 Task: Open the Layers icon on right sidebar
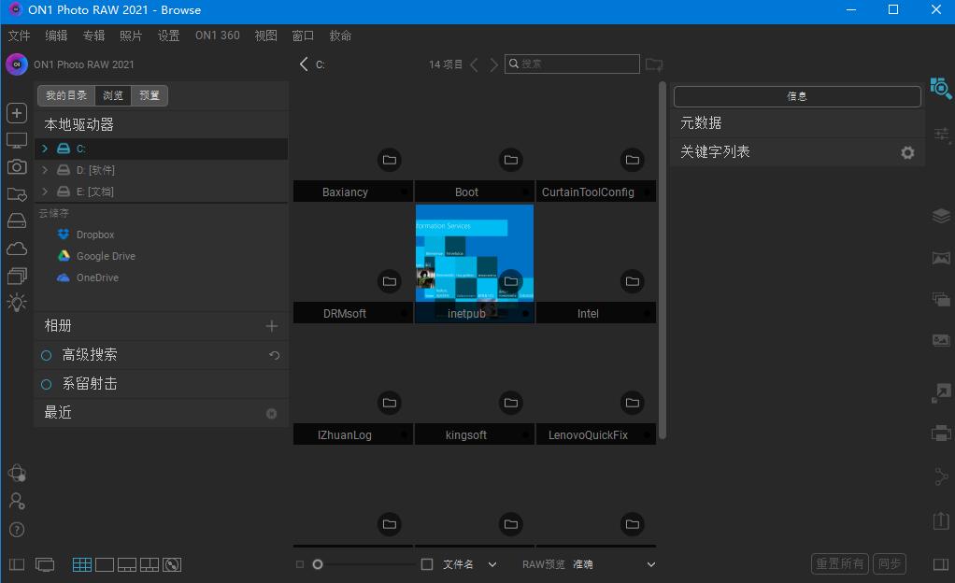(940, 215)
